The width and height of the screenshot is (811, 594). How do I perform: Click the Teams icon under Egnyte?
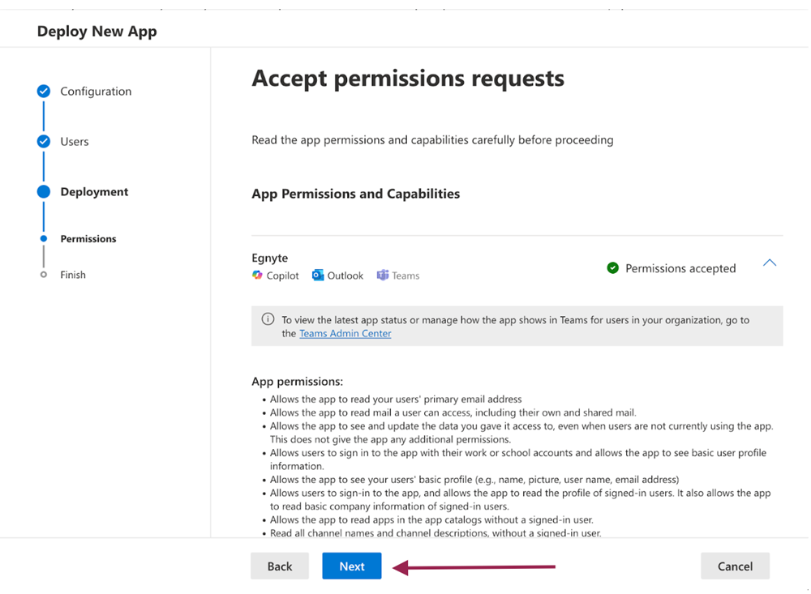coord(383,276)
